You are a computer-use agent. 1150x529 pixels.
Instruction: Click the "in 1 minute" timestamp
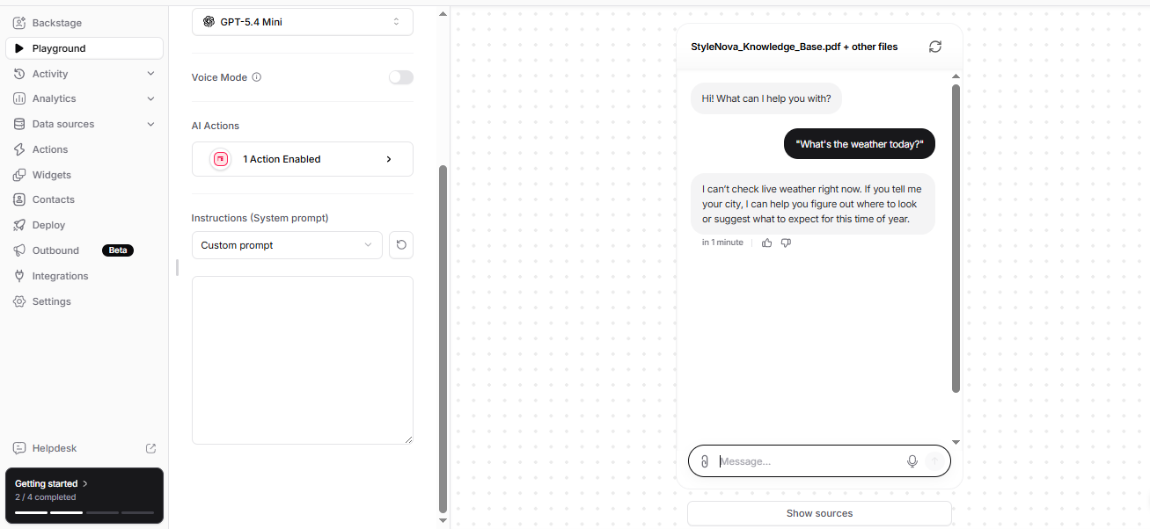tap(722, 243)
